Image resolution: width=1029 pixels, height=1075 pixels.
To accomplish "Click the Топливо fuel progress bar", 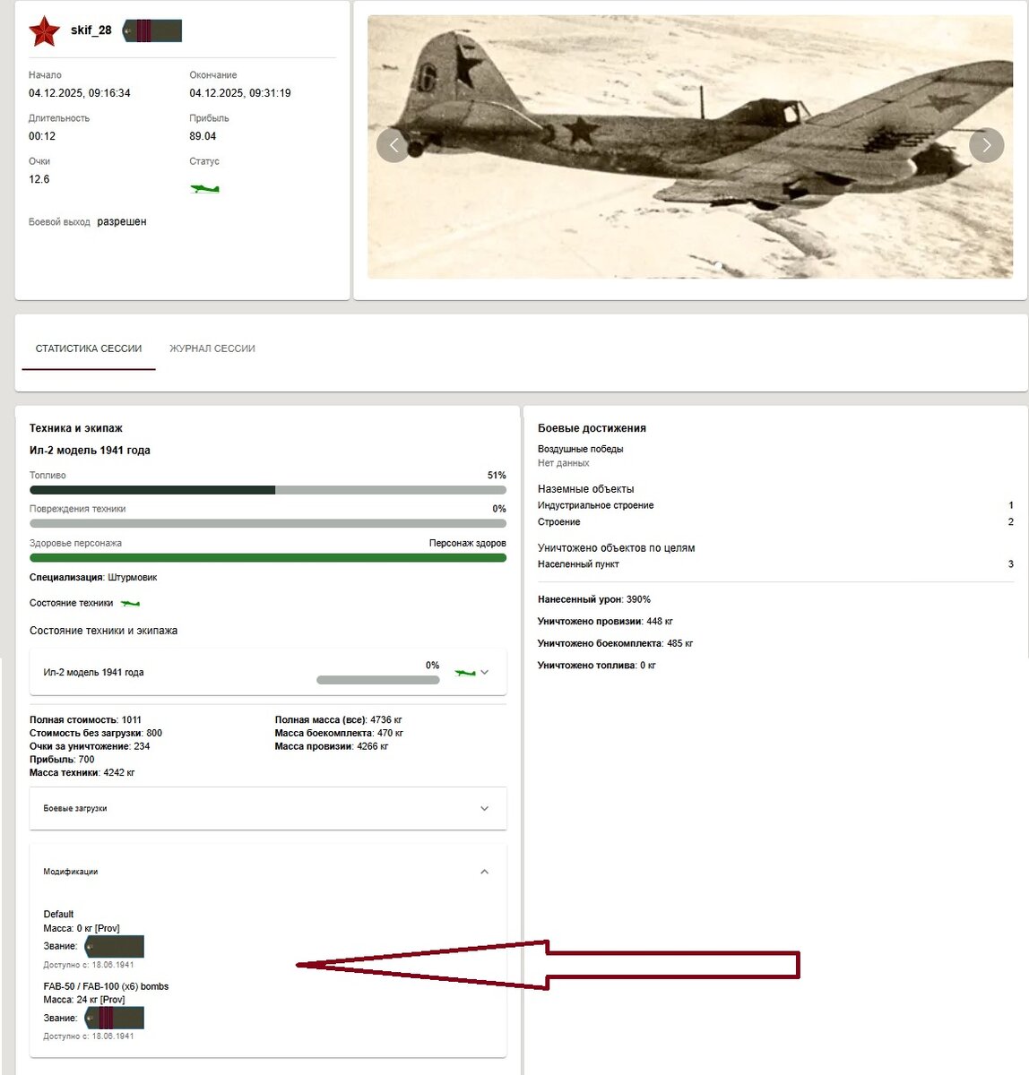I will [267, 490].
